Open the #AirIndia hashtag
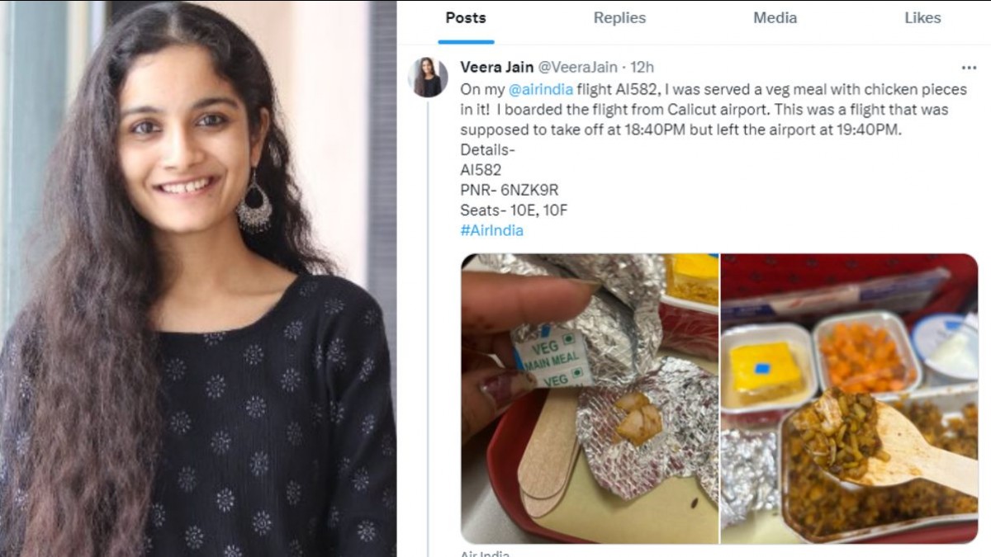The width and height of the screenshot is (991, 557). [491, 230]
